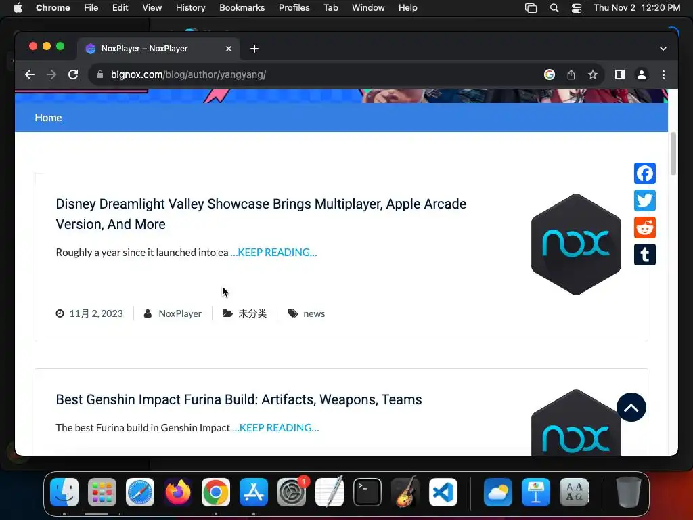Launch Safari from the Dock
The width and height of the screenshot is (693, 520).
click(140, 492)
